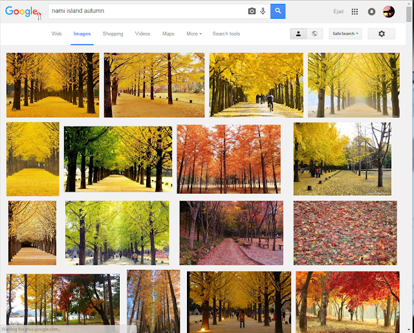Open the red fallen maple leaves image
The image size is (414, 333).
pyautogui.click(x=345, y=233)
